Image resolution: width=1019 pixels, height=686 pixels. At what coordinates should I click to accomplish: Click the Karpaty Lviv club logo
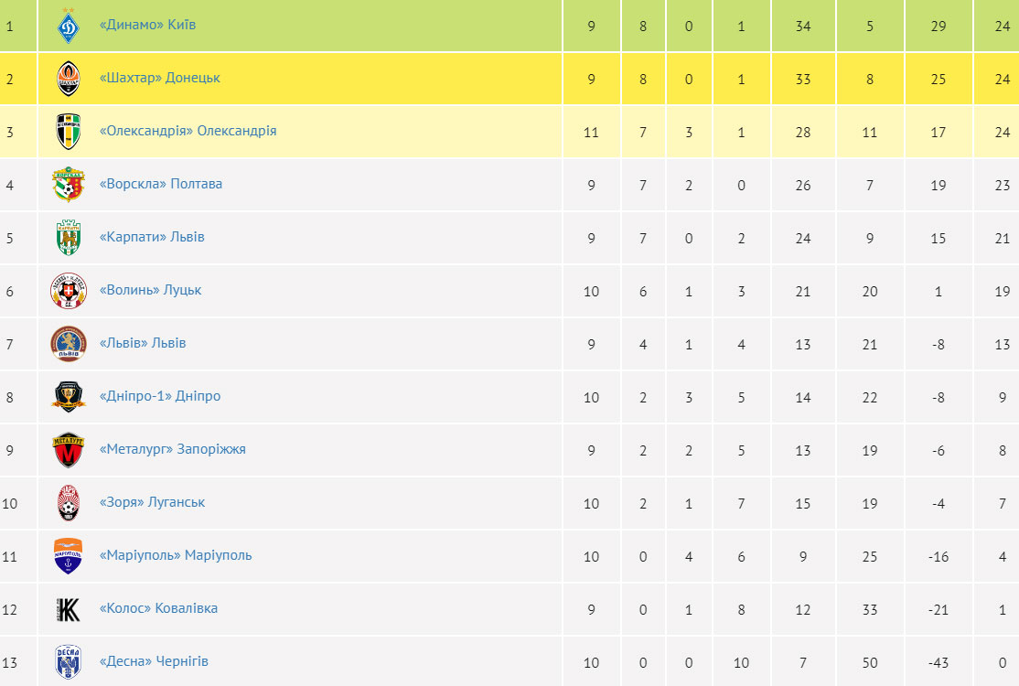click(69, 238)
